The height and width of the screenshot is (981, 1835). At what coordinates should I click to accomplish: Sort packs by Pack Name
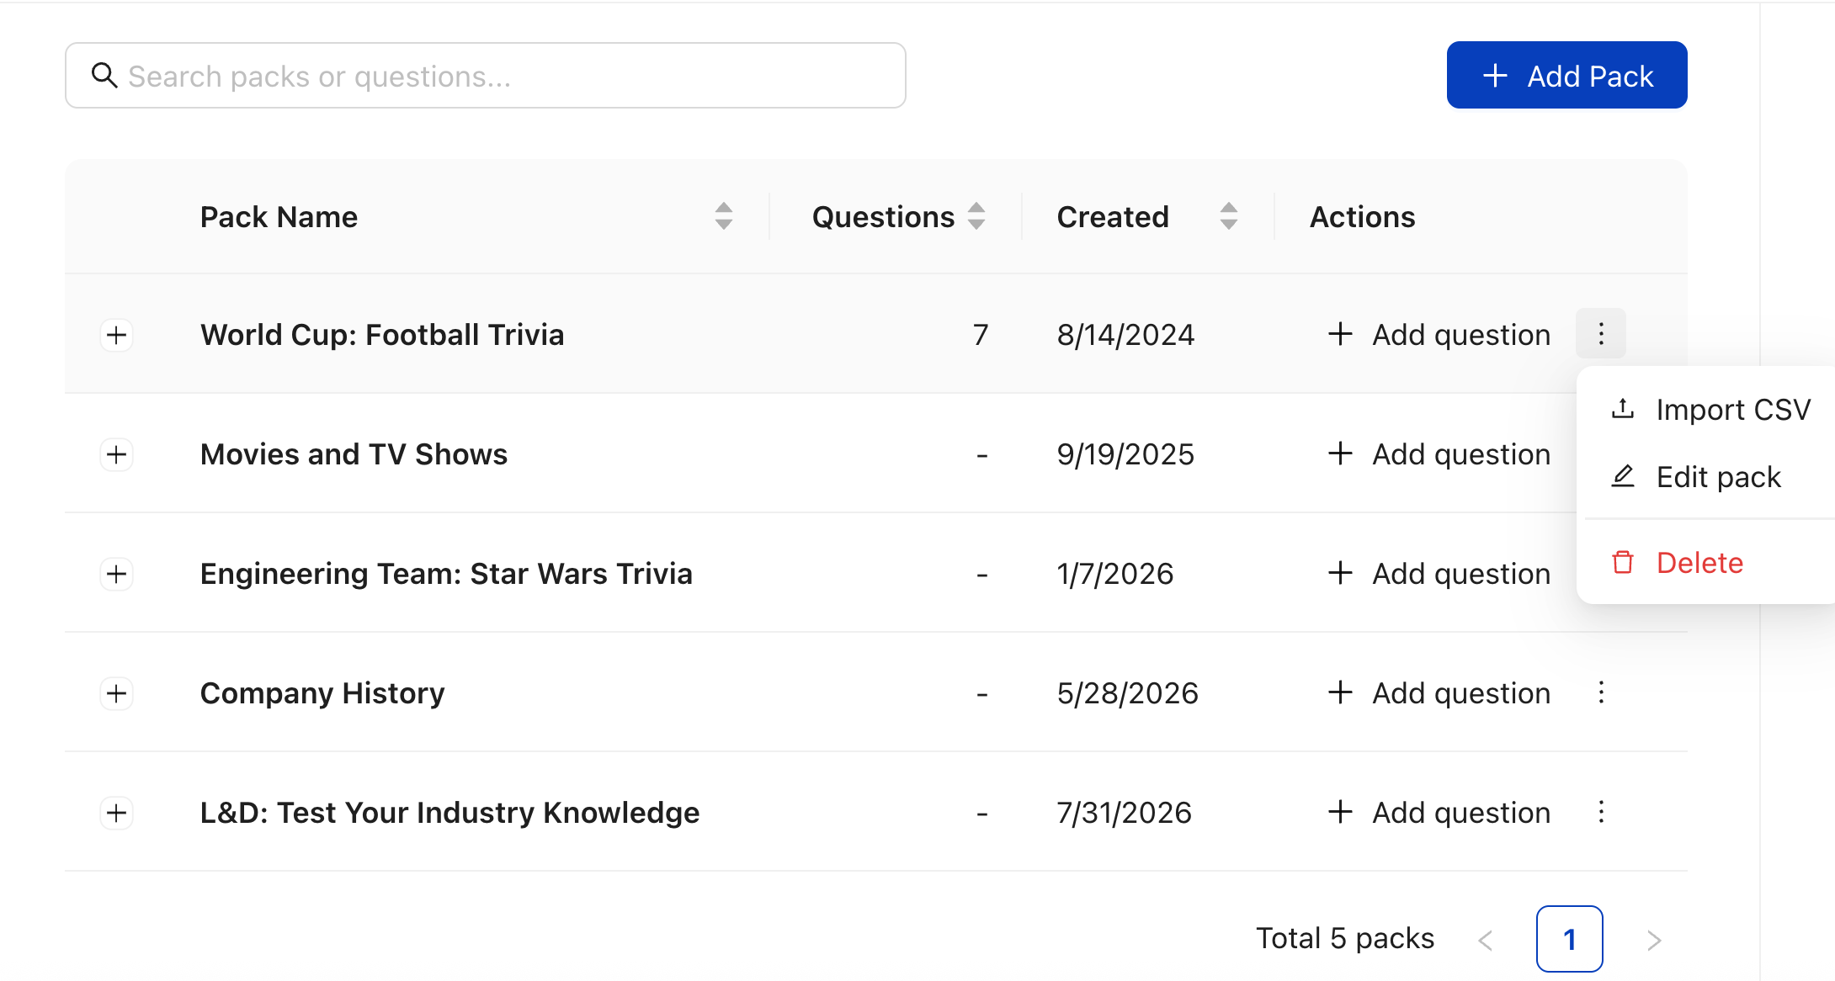point(724,216)
